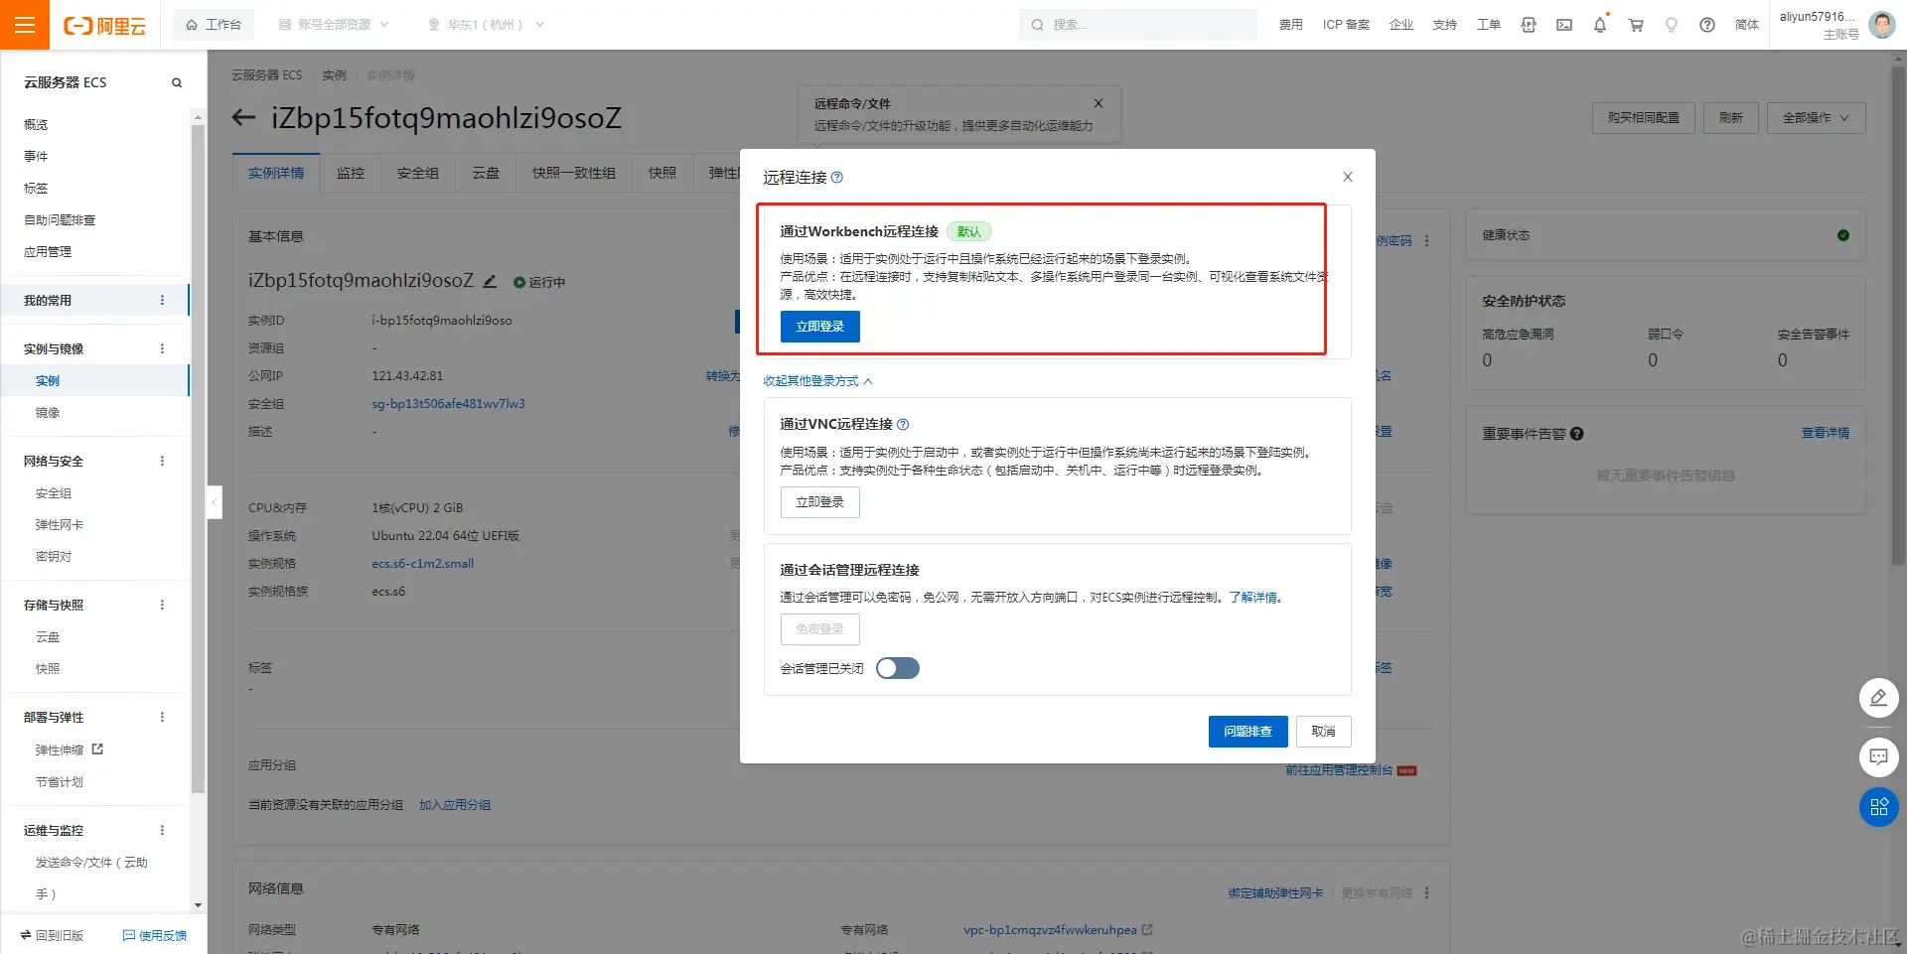Open security group link sg-bp13t506afe481wv7lw3
Image resolution: width=1907 pixels, height=954 pixels.
[448, 404]
